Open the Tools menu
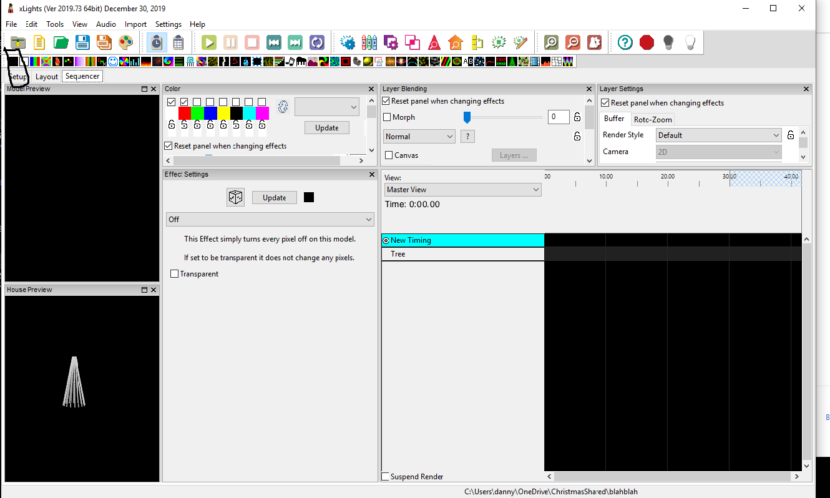 click(55, 24)
